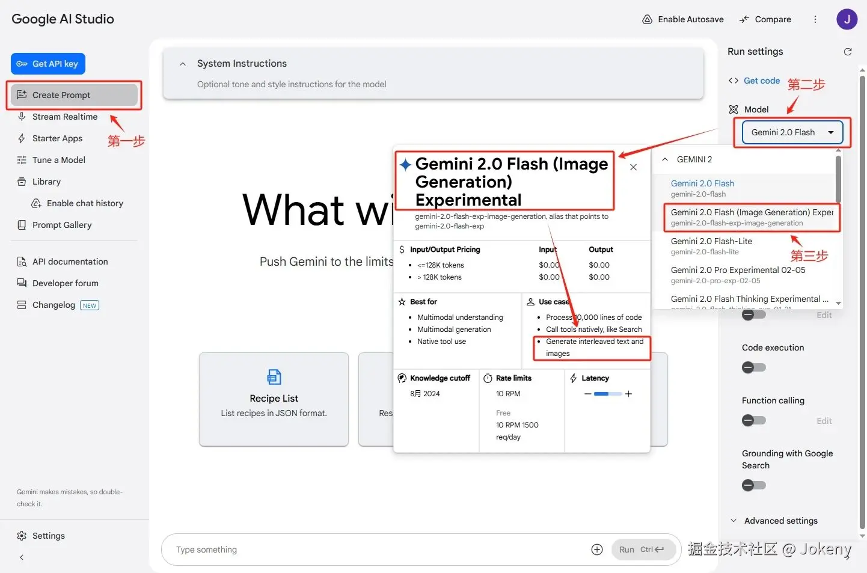Open Prompt Gallery
The width and height of the screenshot is (867, 573).
click(x=62, y=225)
